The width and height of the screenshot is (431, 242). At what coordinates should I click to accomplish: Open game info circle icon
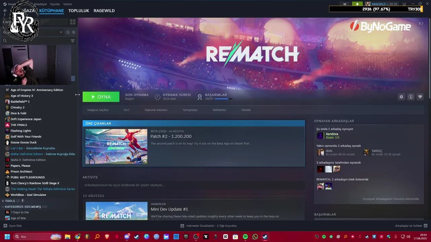(410, 97)
